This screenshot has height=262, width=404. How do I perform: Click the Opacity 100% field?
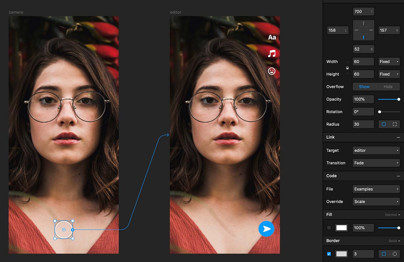click(363, 99)
